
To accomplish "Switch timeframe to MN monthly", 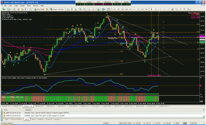I will [x=146, y=9].
